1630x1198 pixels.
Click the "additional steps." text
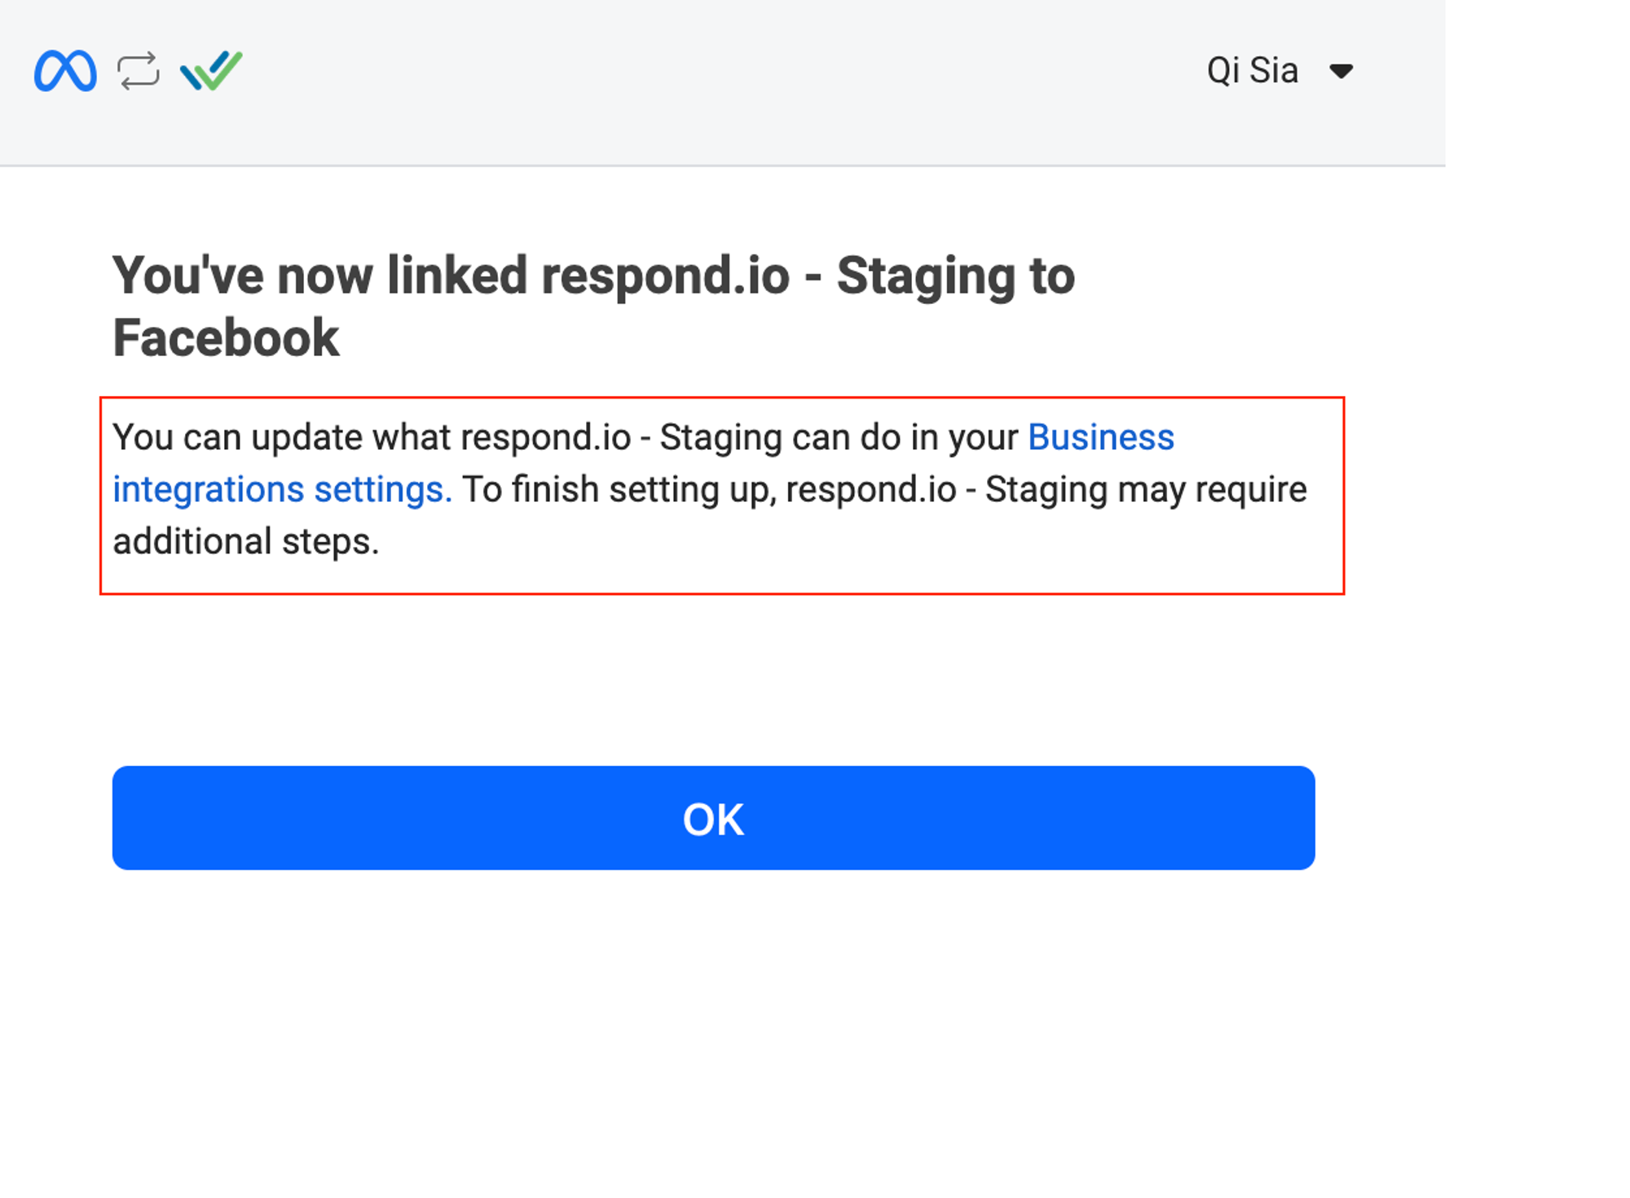click(245, 542)
